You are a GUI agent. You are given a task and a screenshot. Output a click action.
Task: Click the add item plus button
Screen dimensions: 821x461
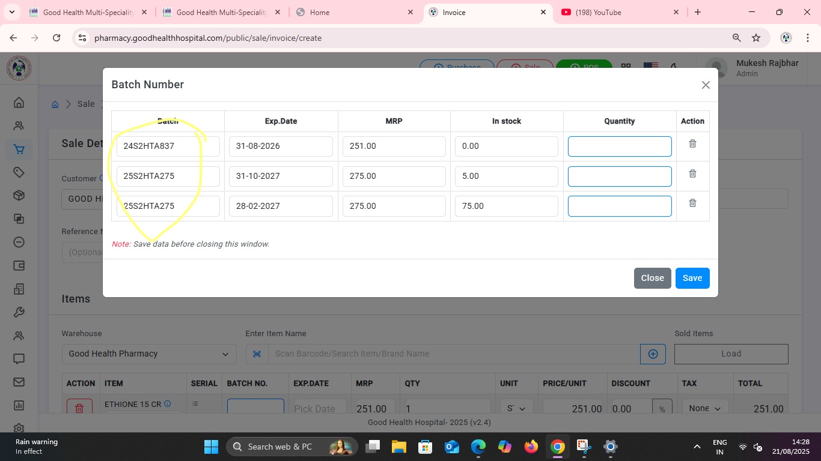pos(653,354)
